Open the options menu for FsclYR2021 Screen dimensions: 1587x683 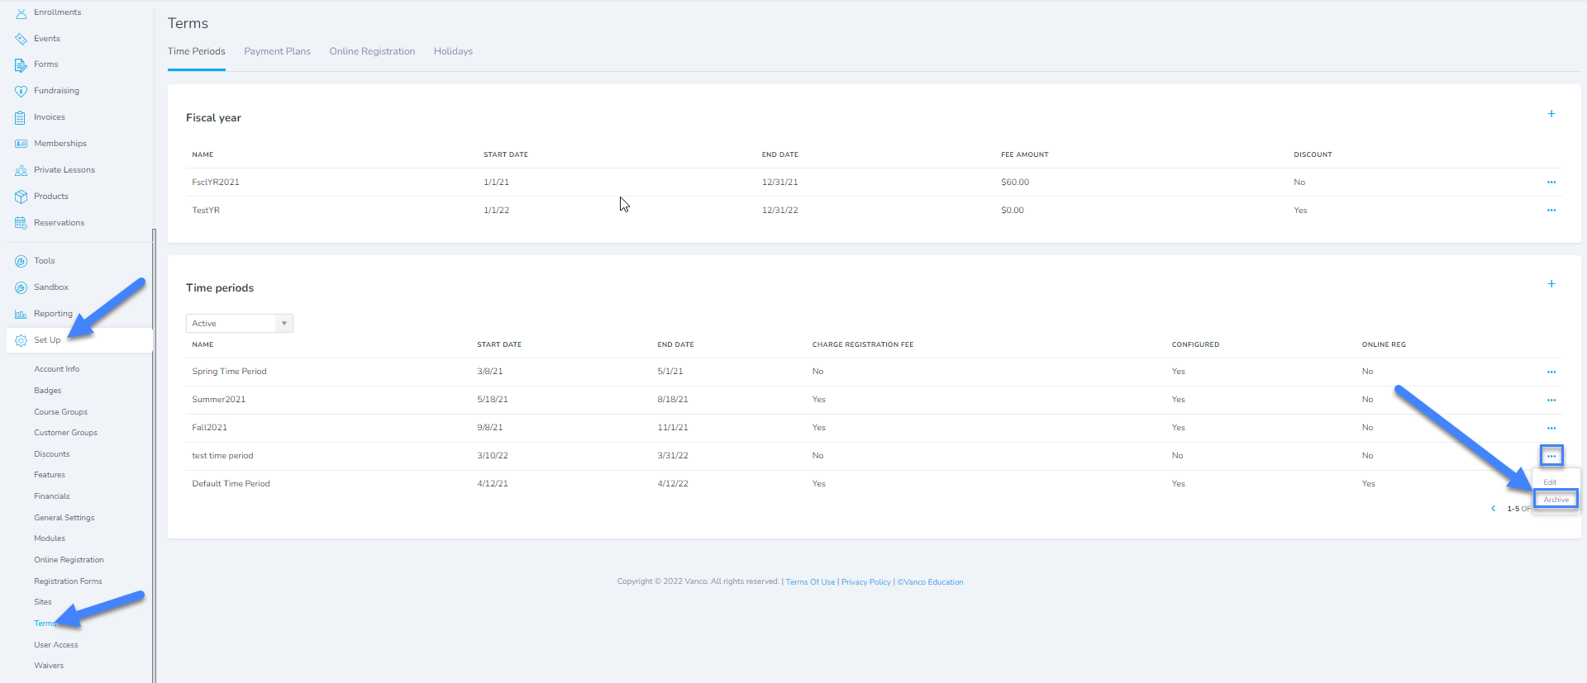1551,183
